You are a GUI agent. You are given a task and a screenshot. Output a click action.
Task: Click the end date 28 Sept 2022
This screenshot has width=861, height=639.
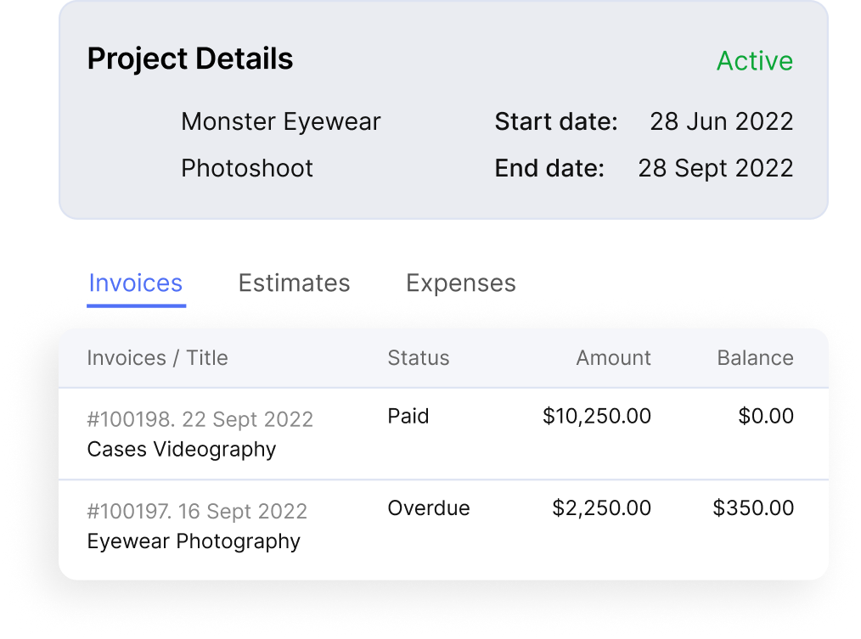click(716, 168)
